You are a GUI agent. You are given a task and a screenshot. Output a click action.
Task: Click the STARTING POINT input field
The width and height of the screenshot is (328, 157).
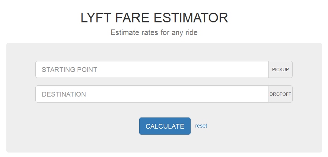tap(152, 69)
